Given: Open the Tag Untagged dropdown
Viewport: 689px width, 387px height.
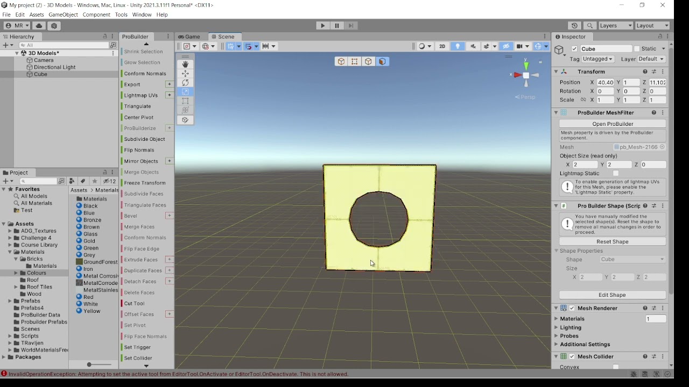Looking at the screenshot, I should [x=598, y=59].
